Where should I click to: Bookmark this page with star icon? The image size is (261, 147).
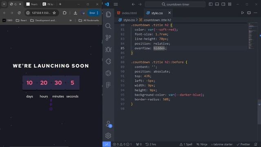click(54, 13)
